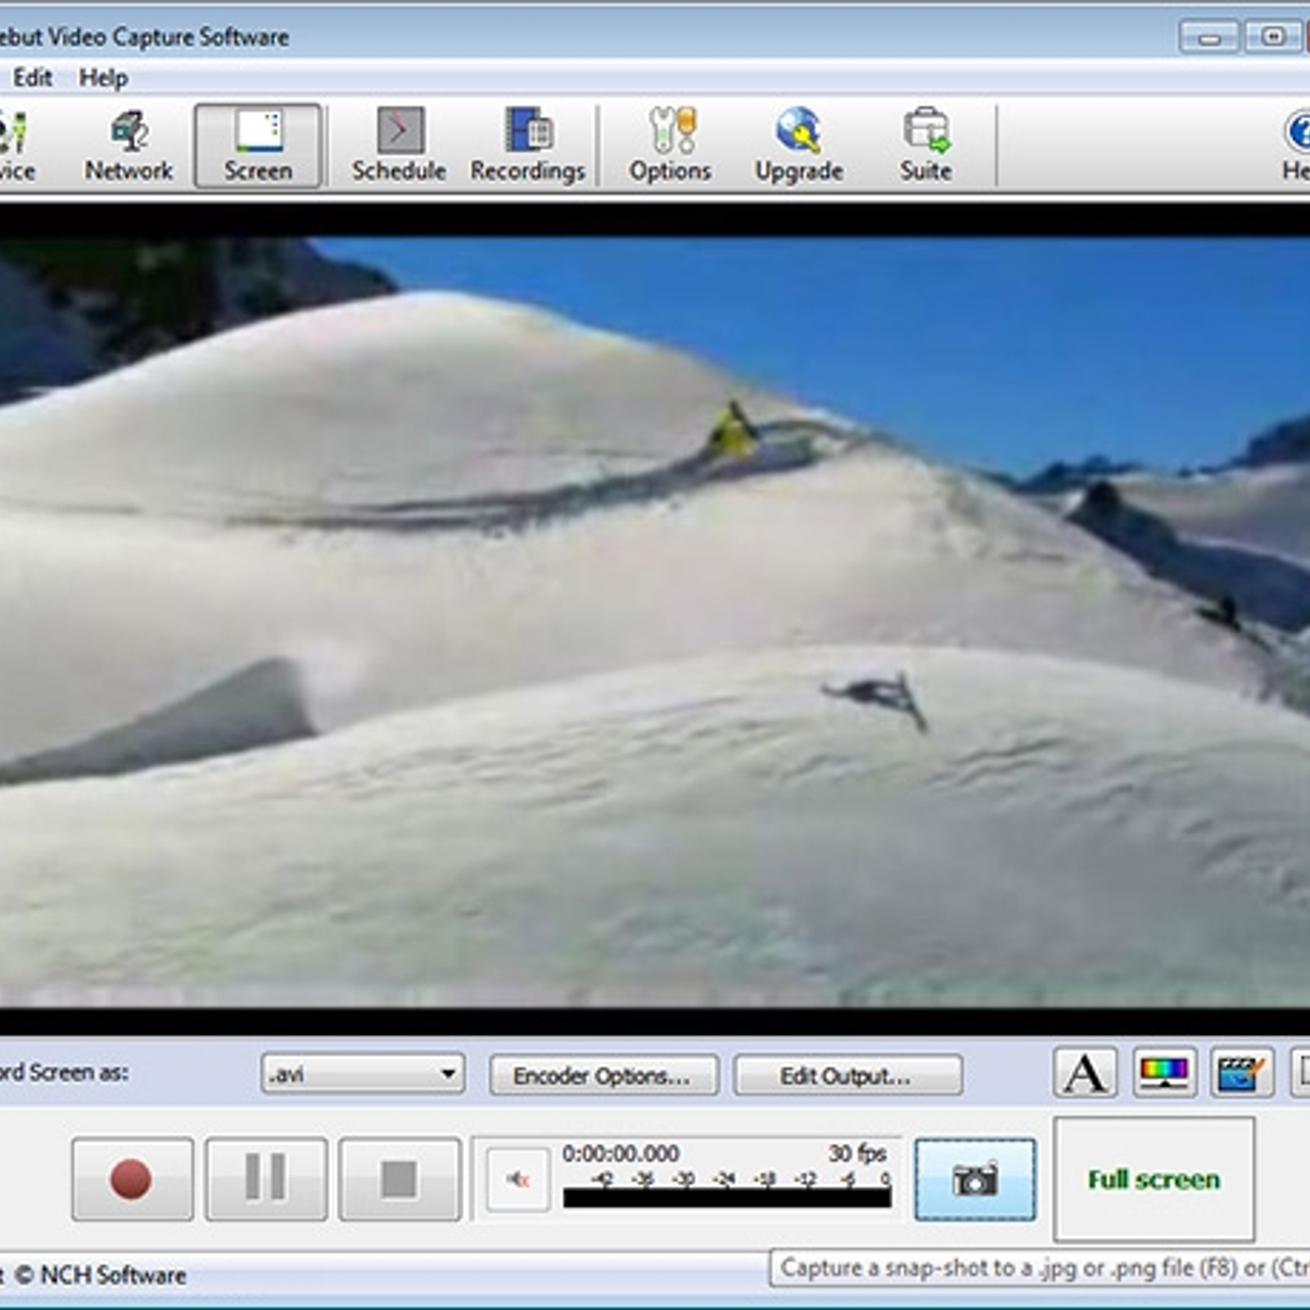Open the Recordings list
The image size is (1310, 1310).
click(x=527, y=146)
